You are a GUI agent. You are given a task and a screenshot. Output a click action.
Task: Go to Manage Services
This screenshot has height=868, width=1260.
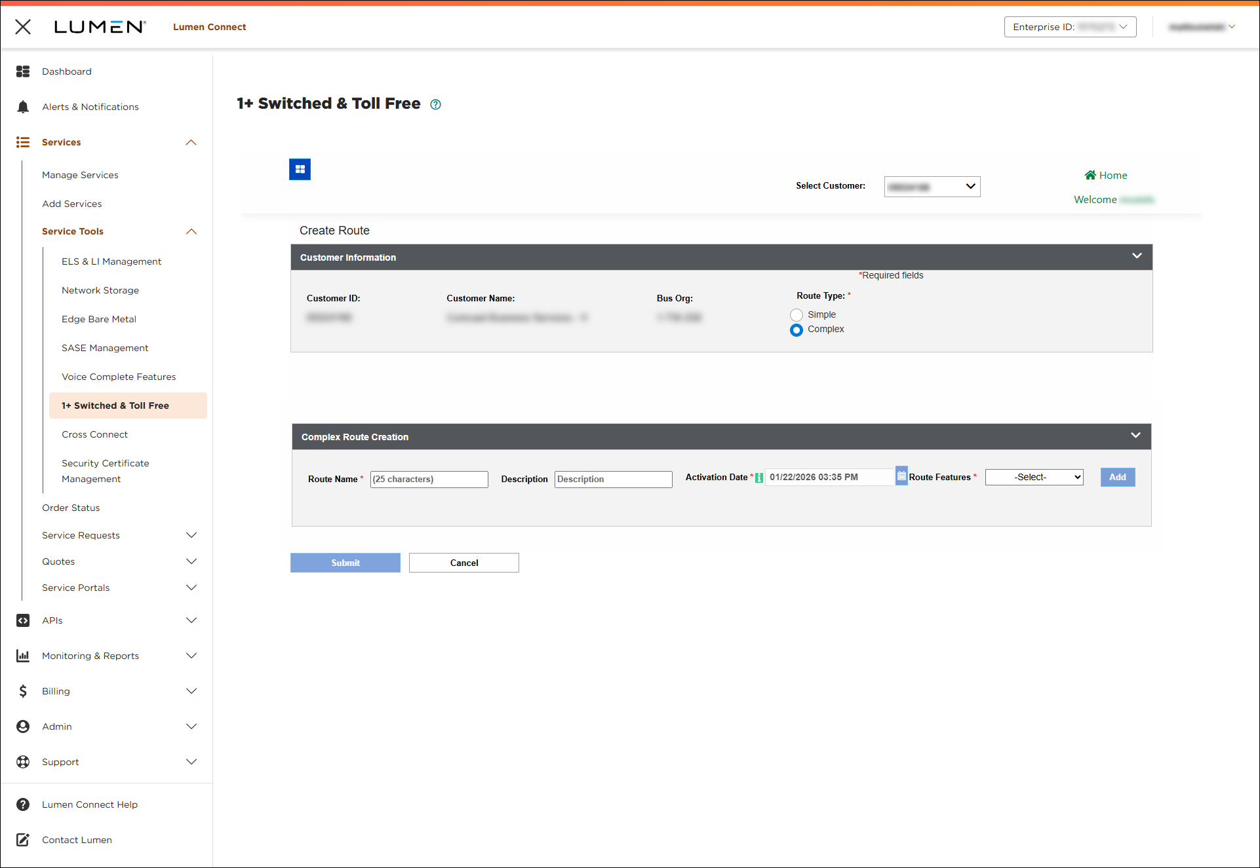[x=80, y=175]
